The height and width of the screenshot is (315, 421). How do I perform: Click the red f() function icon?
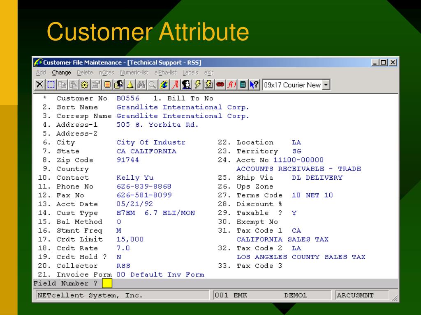point(231,84)
